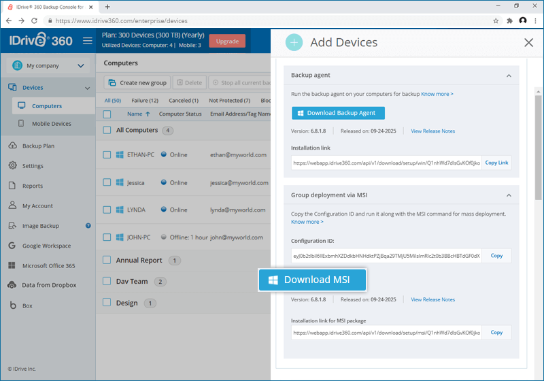Check the All Computers group checkbox
The image size is (544, 381).
coord(107,130)
